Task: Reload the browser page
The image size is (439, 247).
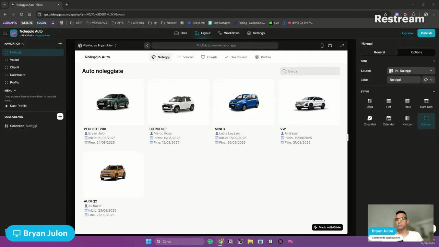Action: [x=21, y=14]
